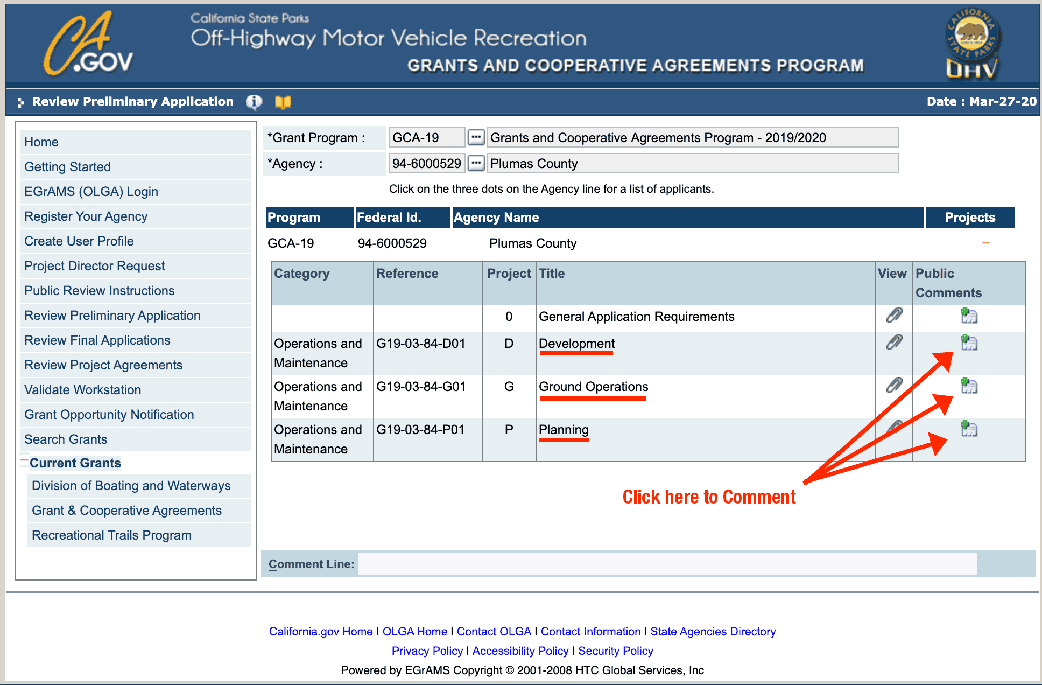View attachment for General Application Requirements
The height and width of the screenshot is (685, 1042).
coord(894,316)
